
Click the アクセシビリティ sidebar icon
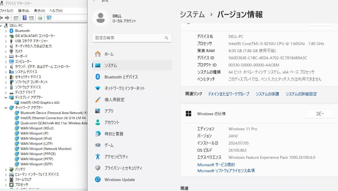tap(97, 157)
